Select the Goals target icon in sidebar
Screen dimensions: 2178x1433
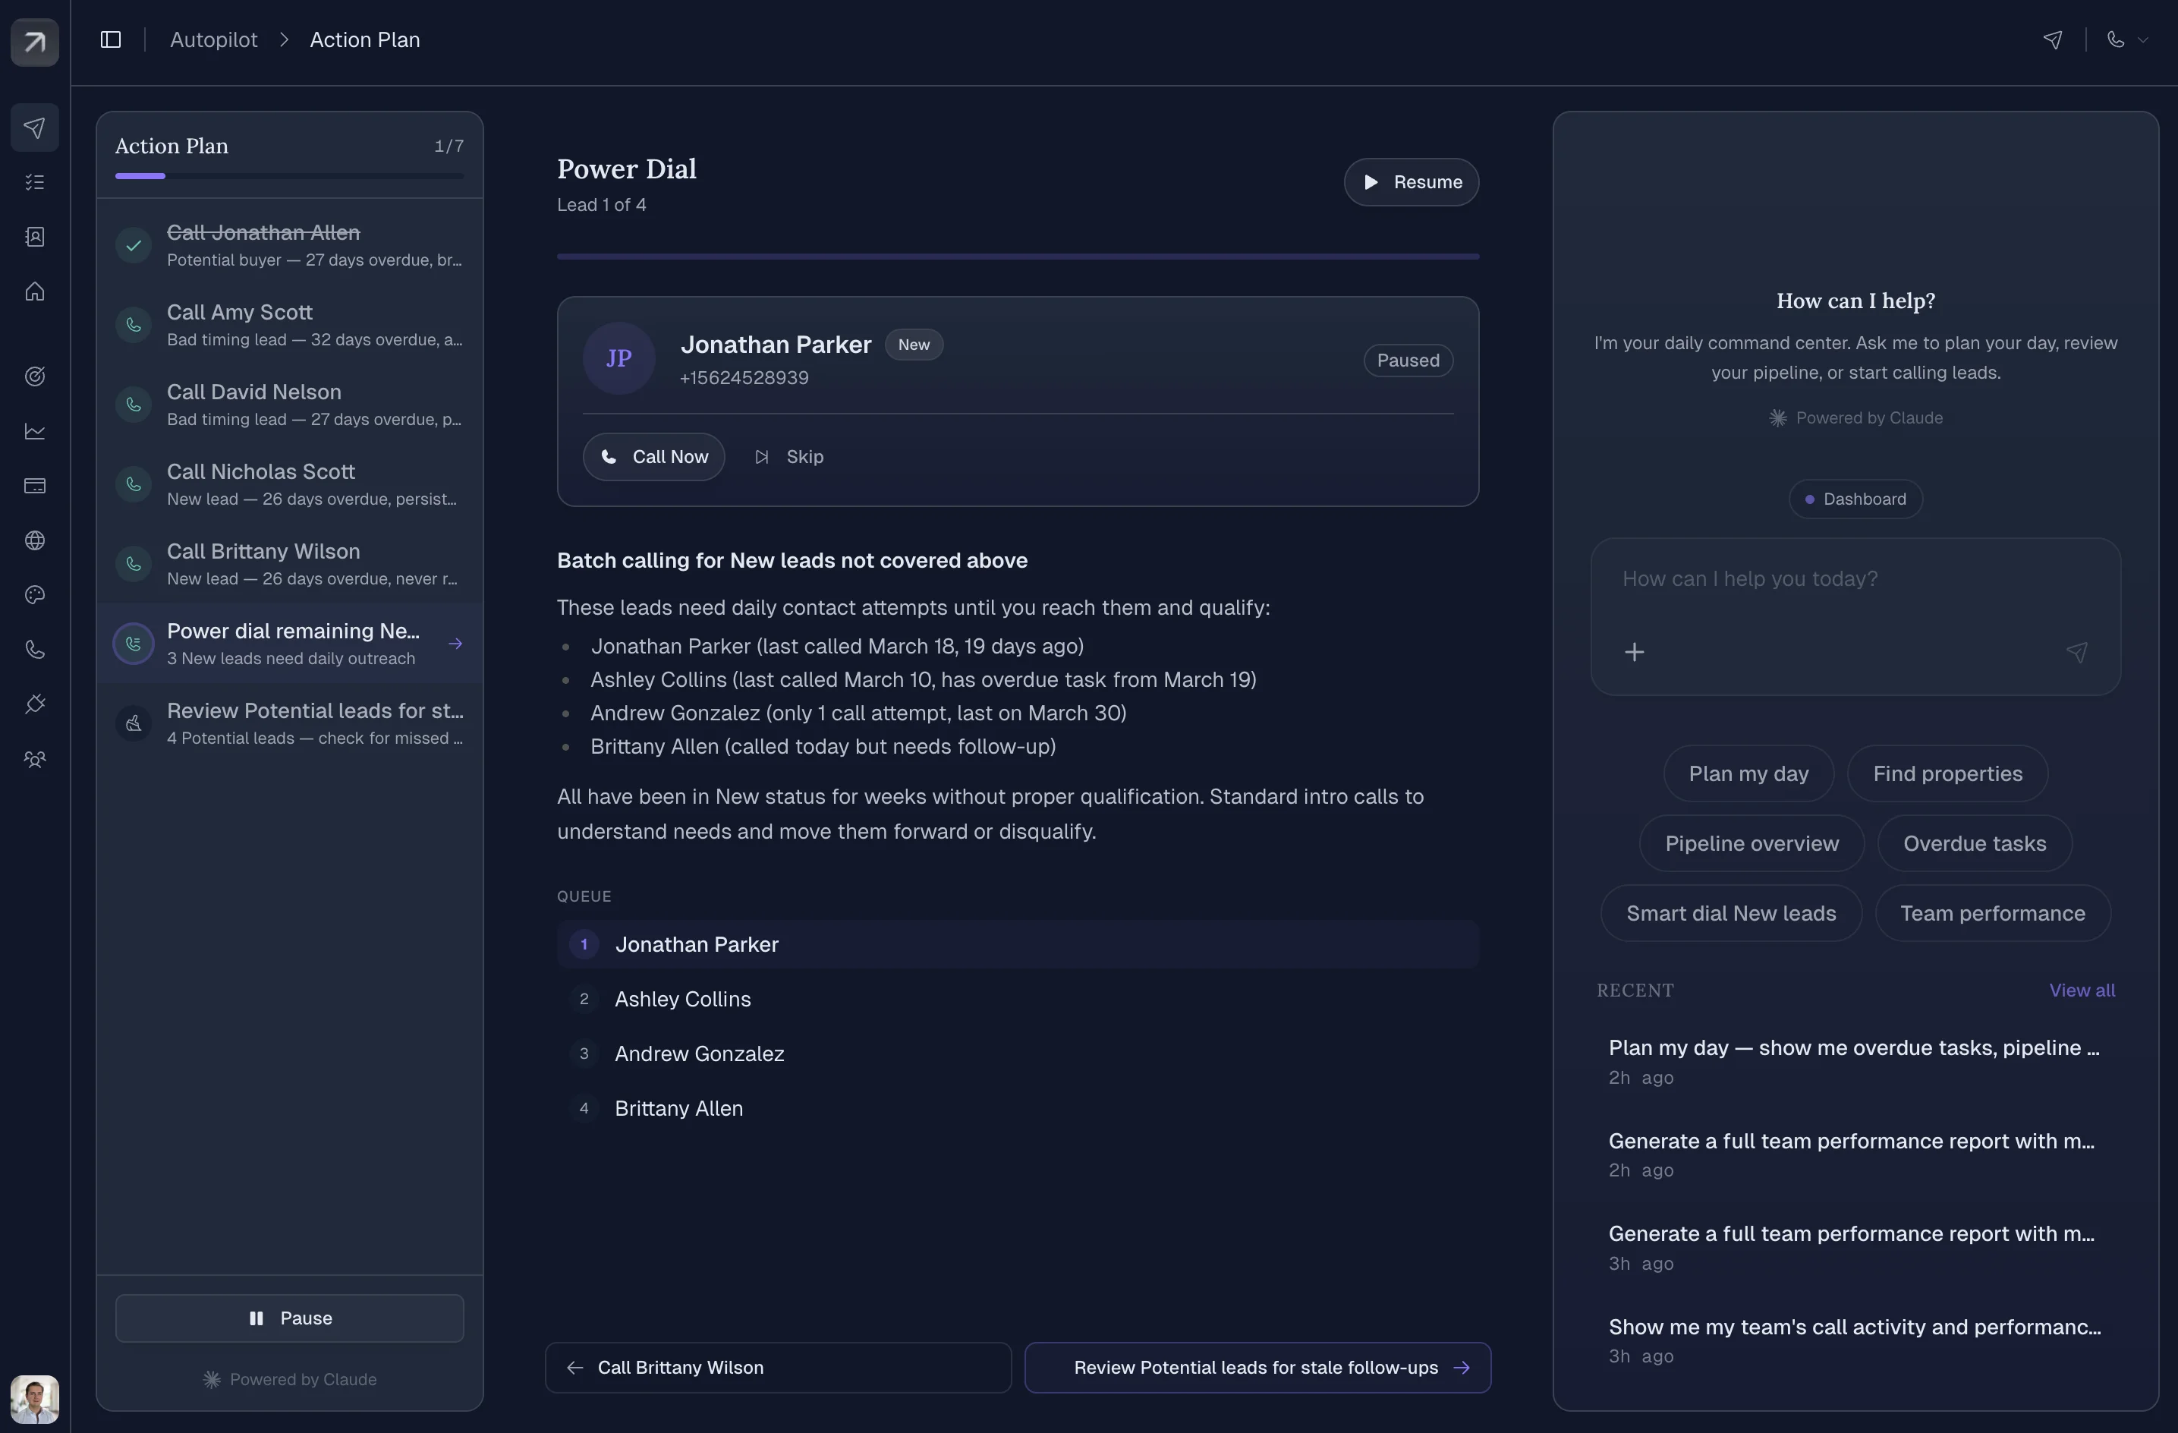tap(35, 376)
